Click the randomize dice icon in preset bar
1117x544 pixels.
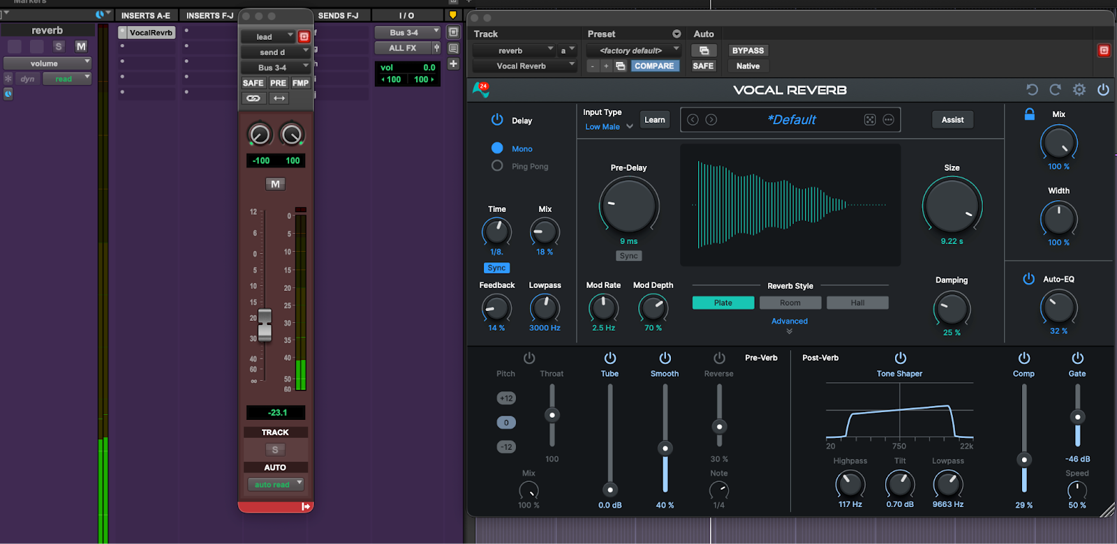[x=870, y=120]
